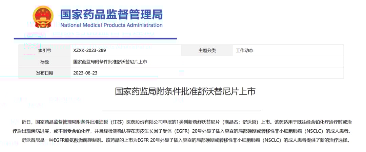Viewport: 366px width, 152px height.
Task: Select the 工作动态 category value
Action: pos(244,50)
